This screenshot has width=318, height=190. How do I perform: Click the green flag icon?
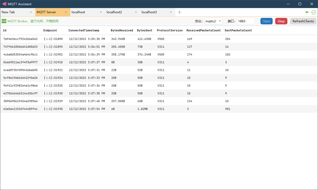tap(307, 12)
